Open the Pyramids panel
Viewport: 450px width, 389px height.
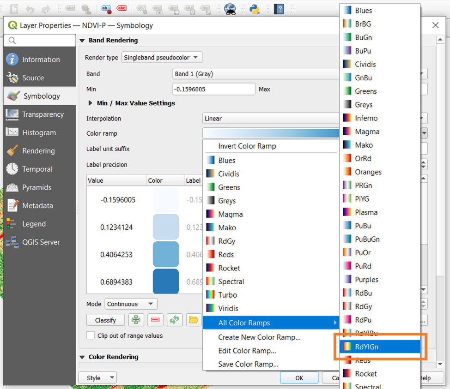40,187
